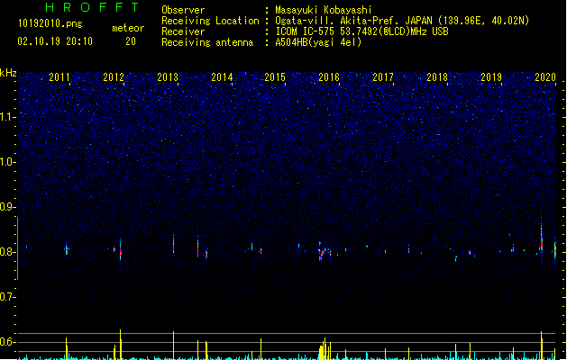Click the antenna A504HB(yagi 4el) text
The width and height of the screenshot is (567, 360).
[x=318, y=42]
